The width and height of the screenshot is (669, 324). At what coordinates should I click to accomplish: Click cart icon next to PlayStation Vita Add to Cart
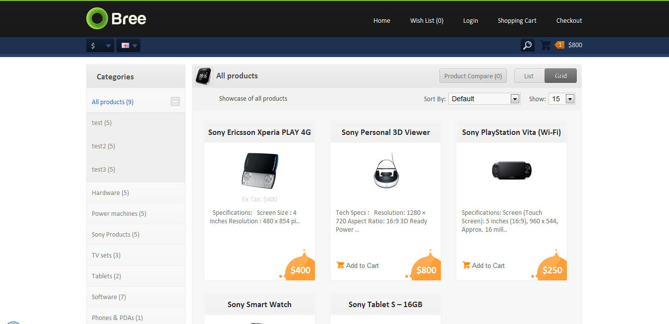466,265
